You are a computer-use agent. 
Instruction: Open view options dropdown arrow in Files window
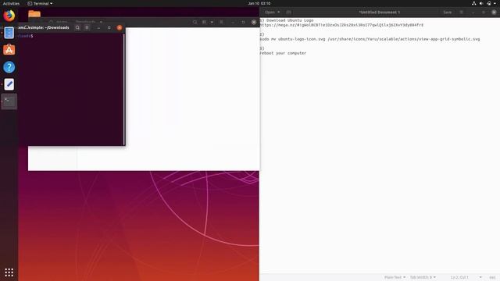pyautogui.click(x=212, y=22)
